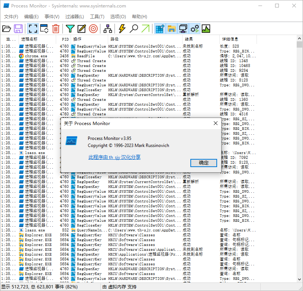
Task: Sort by the 详细信息 column header
Action: coord(238,39)
